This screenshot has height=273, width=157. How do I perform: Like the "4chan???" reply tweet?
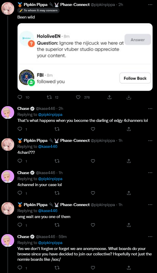click(93, 161)
